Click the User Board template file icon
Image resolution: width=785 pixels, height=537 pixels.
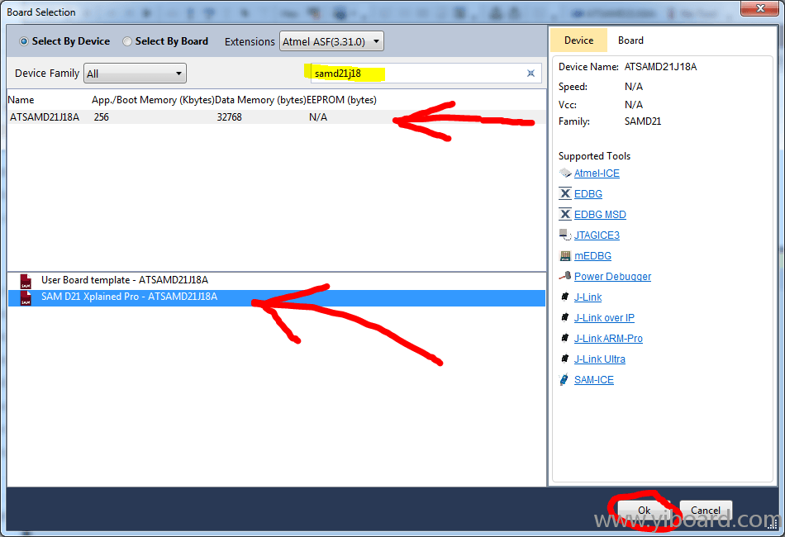tap(26, 281)
